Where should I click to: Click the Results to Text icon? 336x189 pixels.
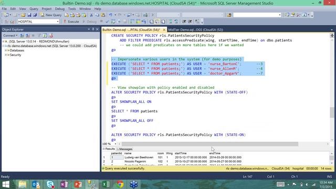tap(151, 22)
